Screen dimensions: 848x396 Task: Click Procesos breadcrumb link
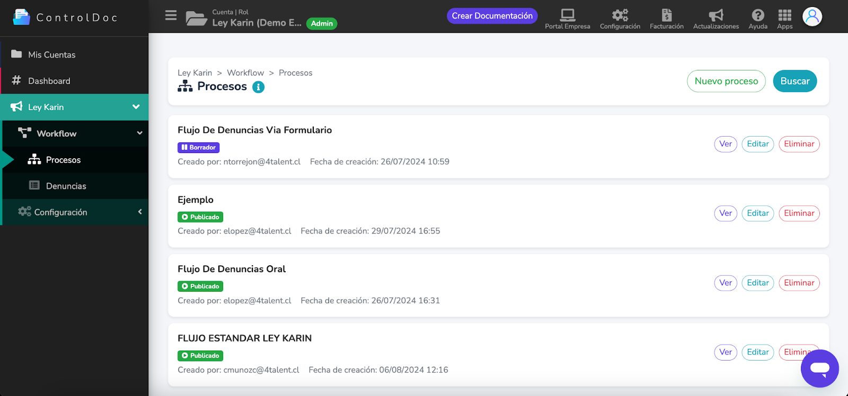pos(296,73)
